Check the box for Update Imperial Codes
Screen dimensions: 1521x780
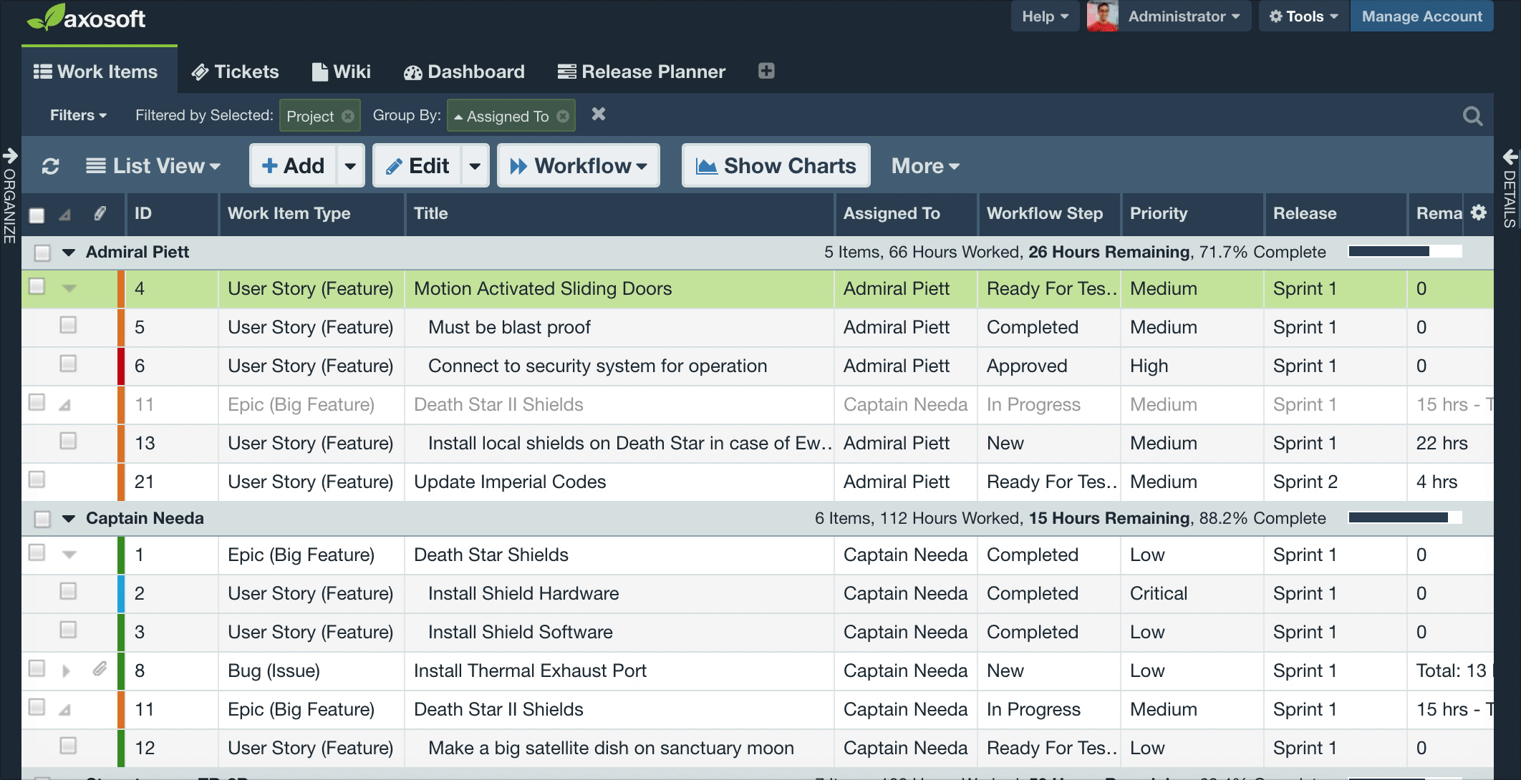(37, 479)
